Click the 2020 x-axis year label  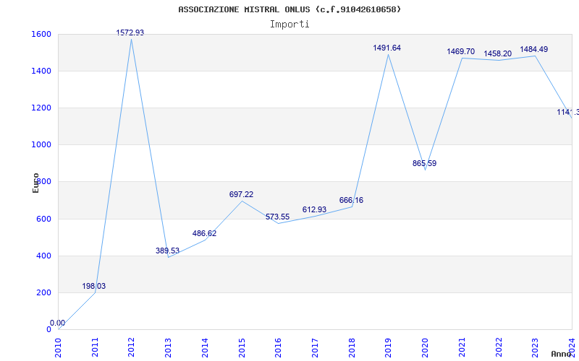pos(425,348)
